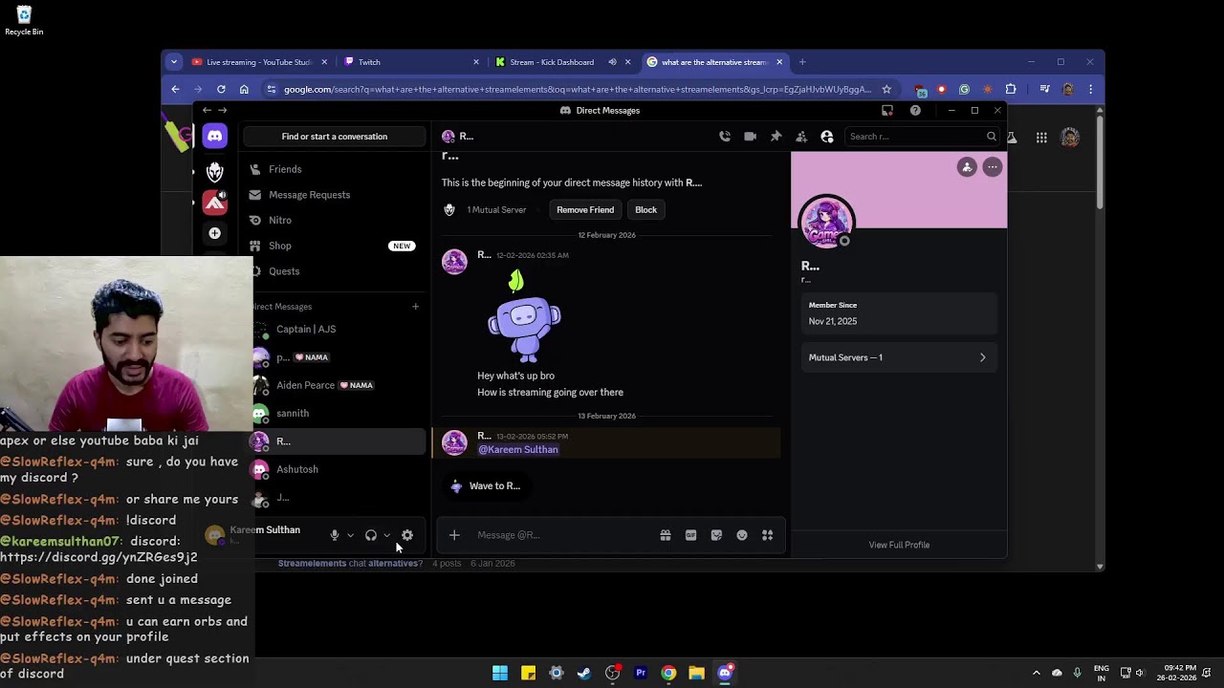
Task: Open Ashutosh conversation
Action: (297, 469)
